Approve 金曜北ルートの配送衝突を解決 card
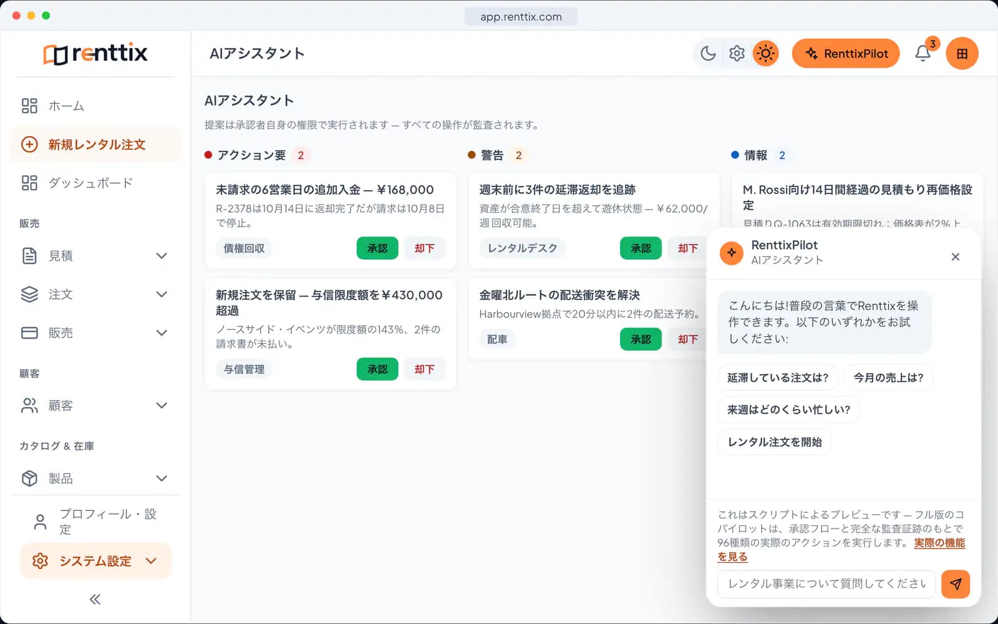 click(641, 339)
